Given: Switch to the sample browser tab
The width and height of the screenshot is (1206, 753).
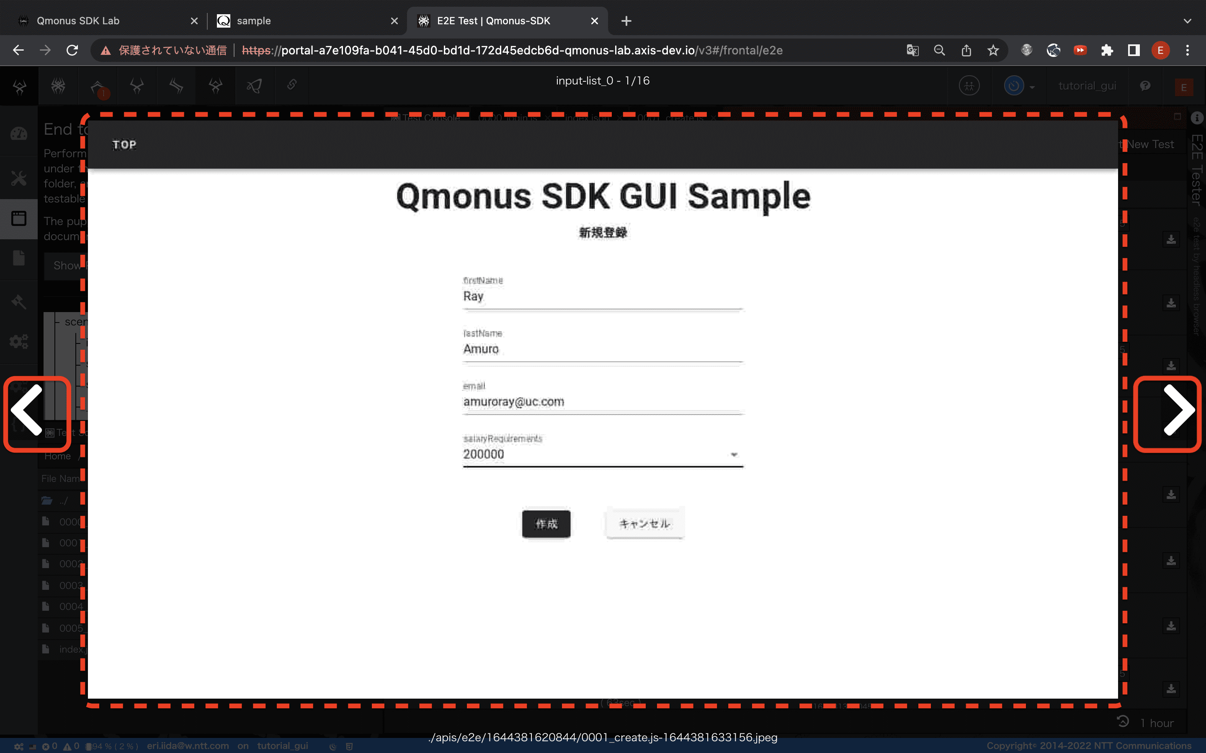Looking at the screenshot, I should 307,21.
